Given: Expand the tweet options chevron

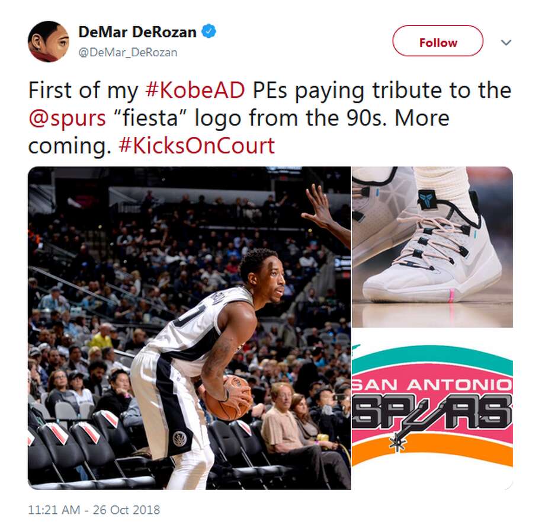Looking at the screenshot, I should pos(506,43).
